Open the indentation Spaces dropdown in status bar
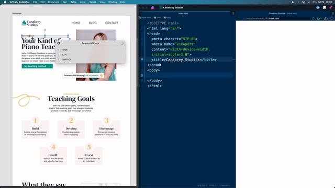This screenshot has height=188, width=335. (x=225, y=185)
